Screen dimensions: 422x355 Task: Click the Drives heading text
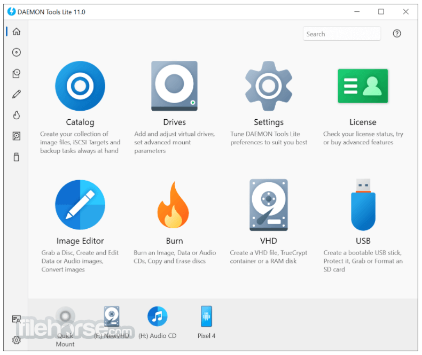tap(174, 122)
